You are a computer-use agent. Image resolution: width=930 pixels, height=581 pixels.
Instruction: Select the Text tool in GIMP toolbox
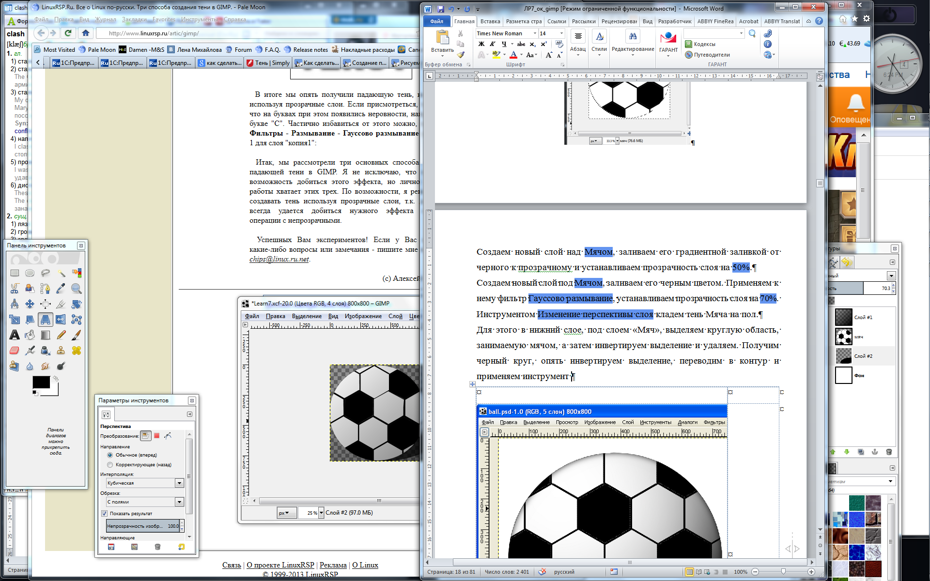coord(15,335)
